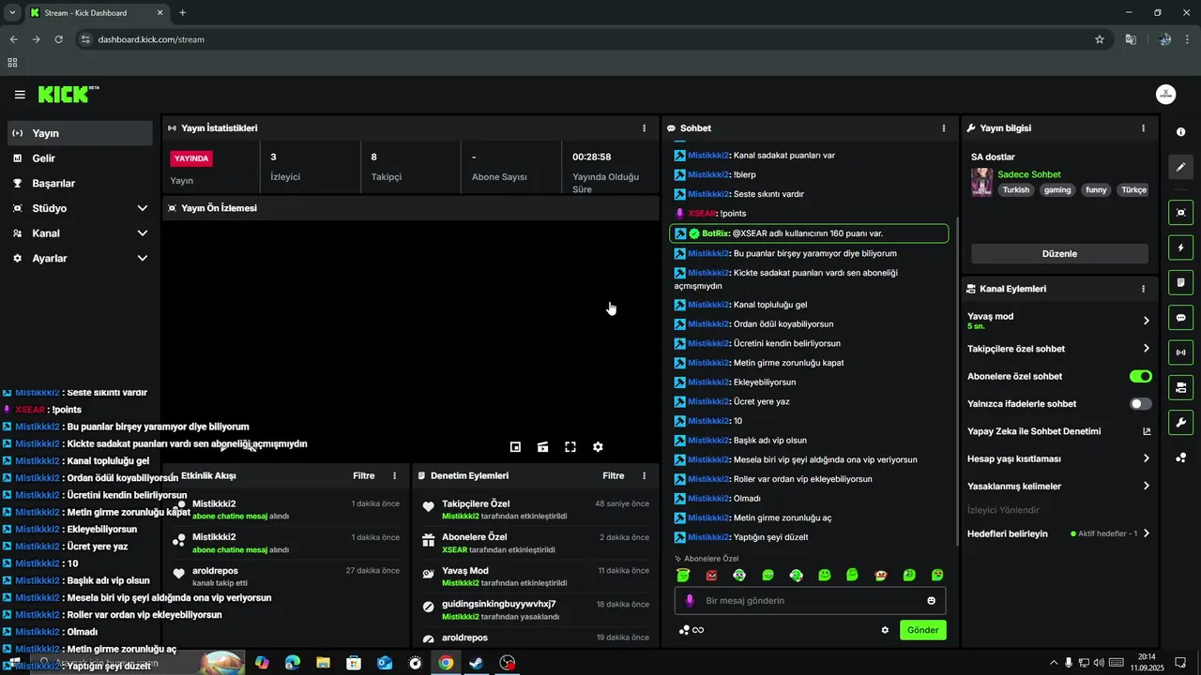Toggle the channel actions camera icon in the right sidebar
This screenshot has height=675, width=1201.
point(1181,387)
